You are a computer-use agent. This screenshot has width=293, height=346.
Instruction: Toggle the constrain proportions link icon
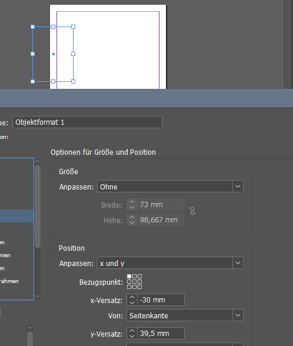(x=192, y=211)
